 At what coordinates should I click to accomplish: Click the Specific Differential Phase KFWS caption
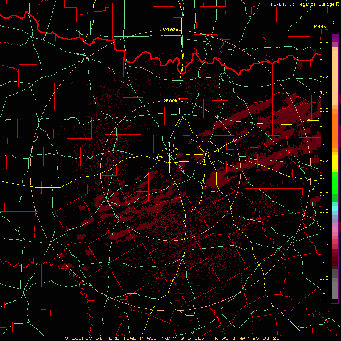tap(172, 338)
